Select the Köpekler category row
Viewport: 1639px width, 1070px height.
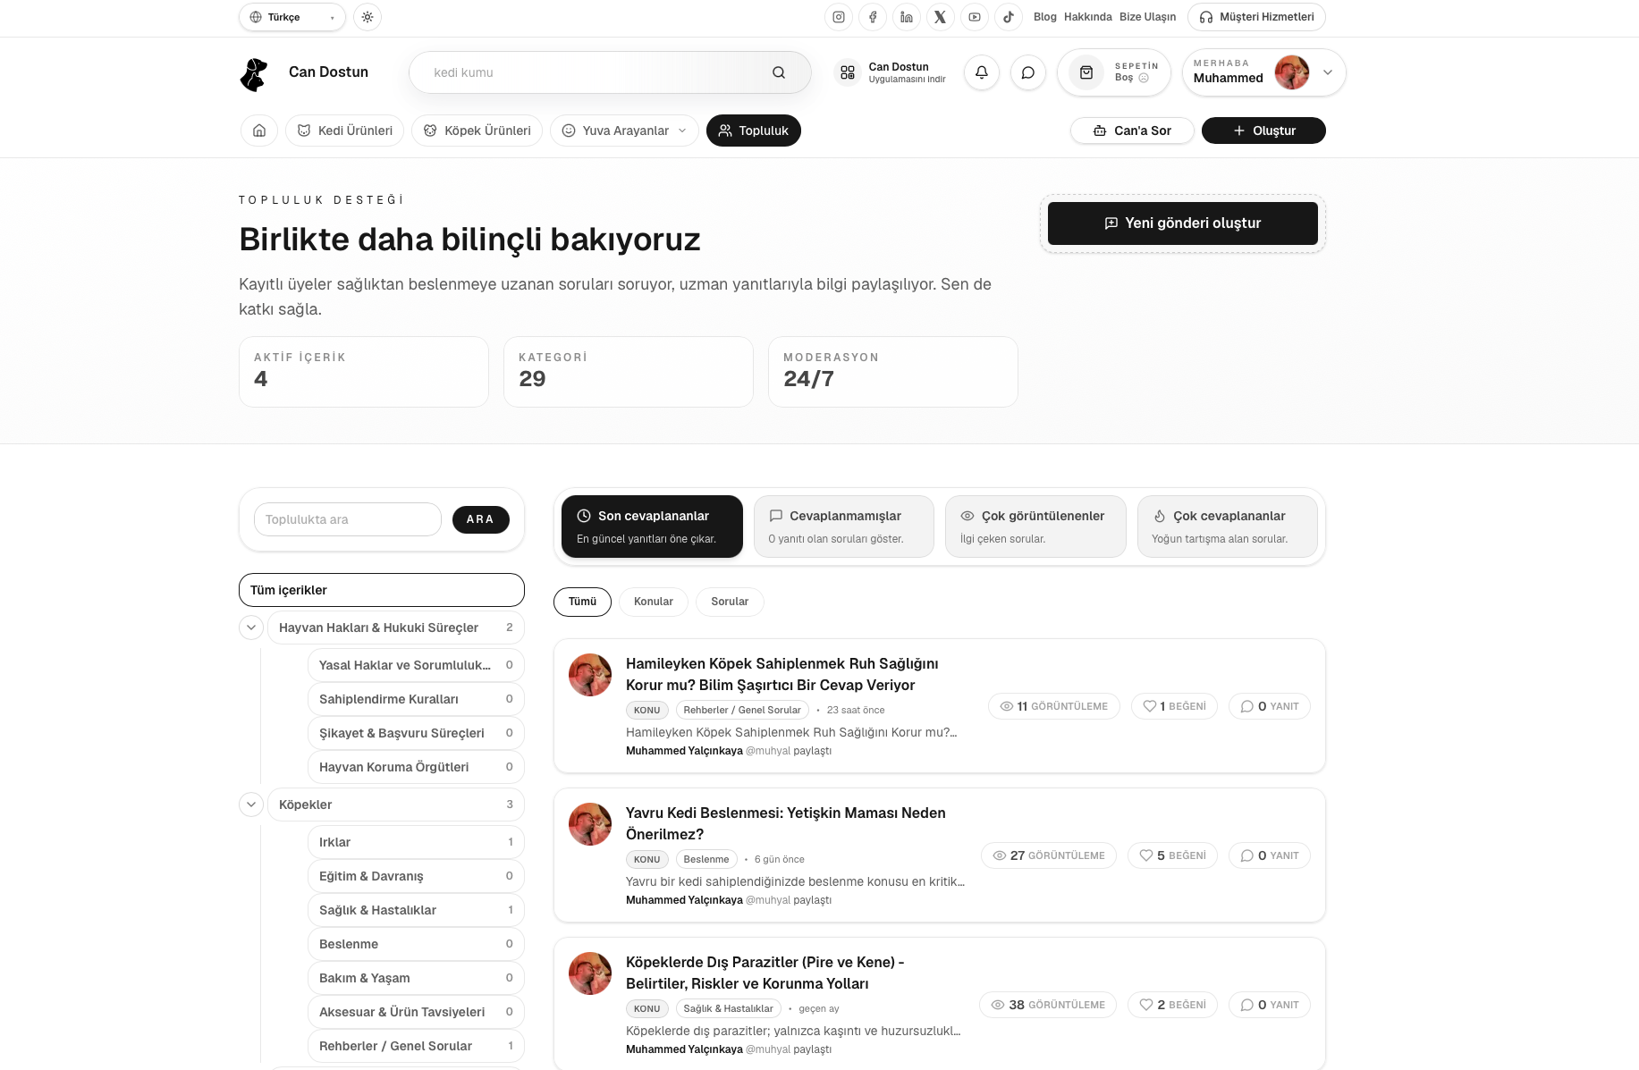pyautogui.click(x=396, y=805)
